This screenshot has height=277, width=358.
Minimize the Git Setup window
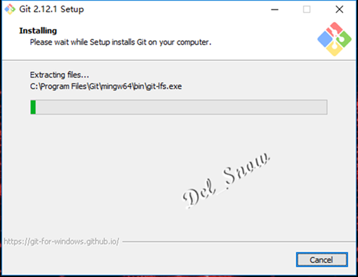(275, 9)
